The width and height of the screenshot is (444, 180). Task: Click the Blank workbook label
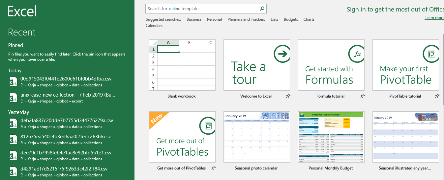[x=182, y=96]
